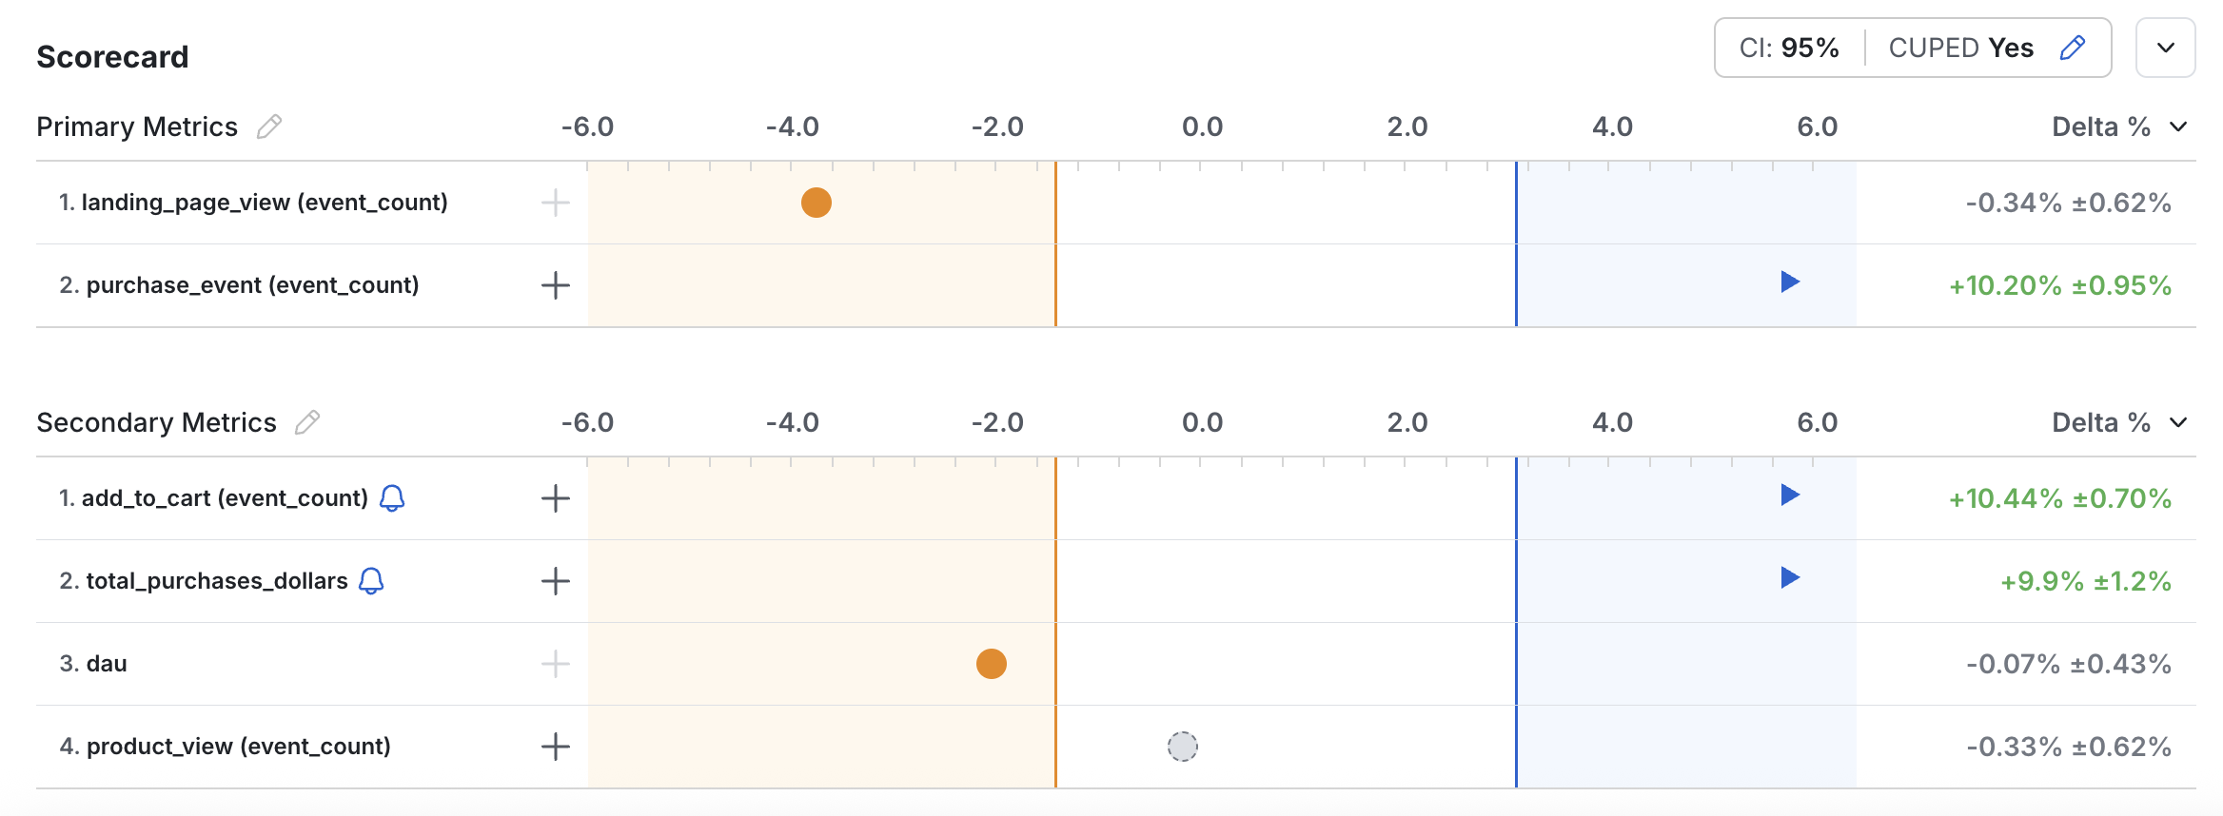Click the edit pencil beside CUPED Yes
This screenshot has height=816, width=2223.
(x=2073, y=47)
